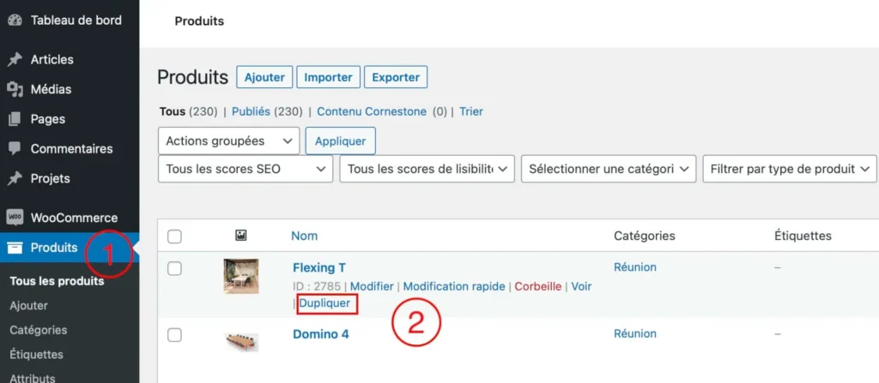Open the Domino 4 product title
The image size is (879, 383).
(x=321, y=334)
